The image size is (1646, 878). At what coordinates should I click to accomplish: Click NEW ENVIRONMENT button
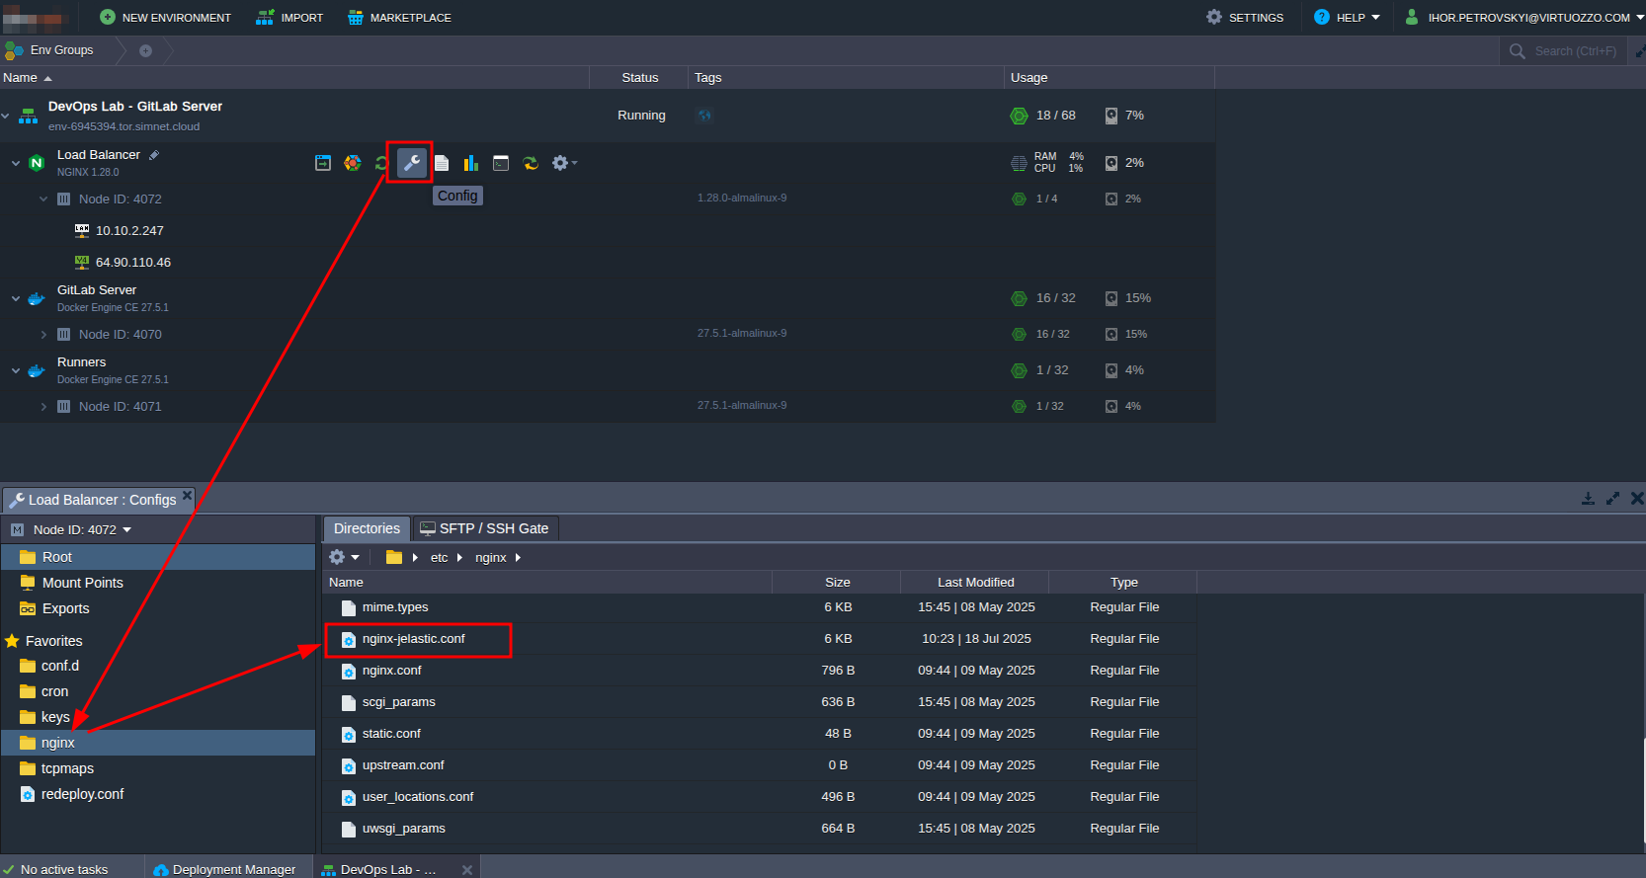click(165, 18)
